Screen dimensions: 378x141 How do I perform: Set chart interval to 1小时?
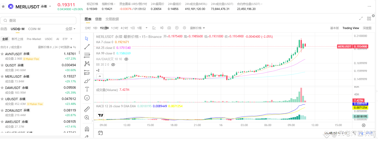[x=115, y=28]
